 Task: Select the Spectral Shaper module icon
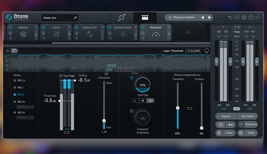coord(123,34)
